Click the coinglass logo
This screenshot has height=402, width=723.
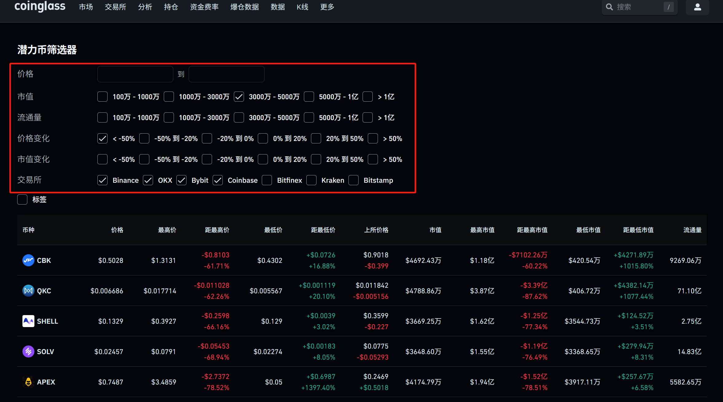click(40, 6)
